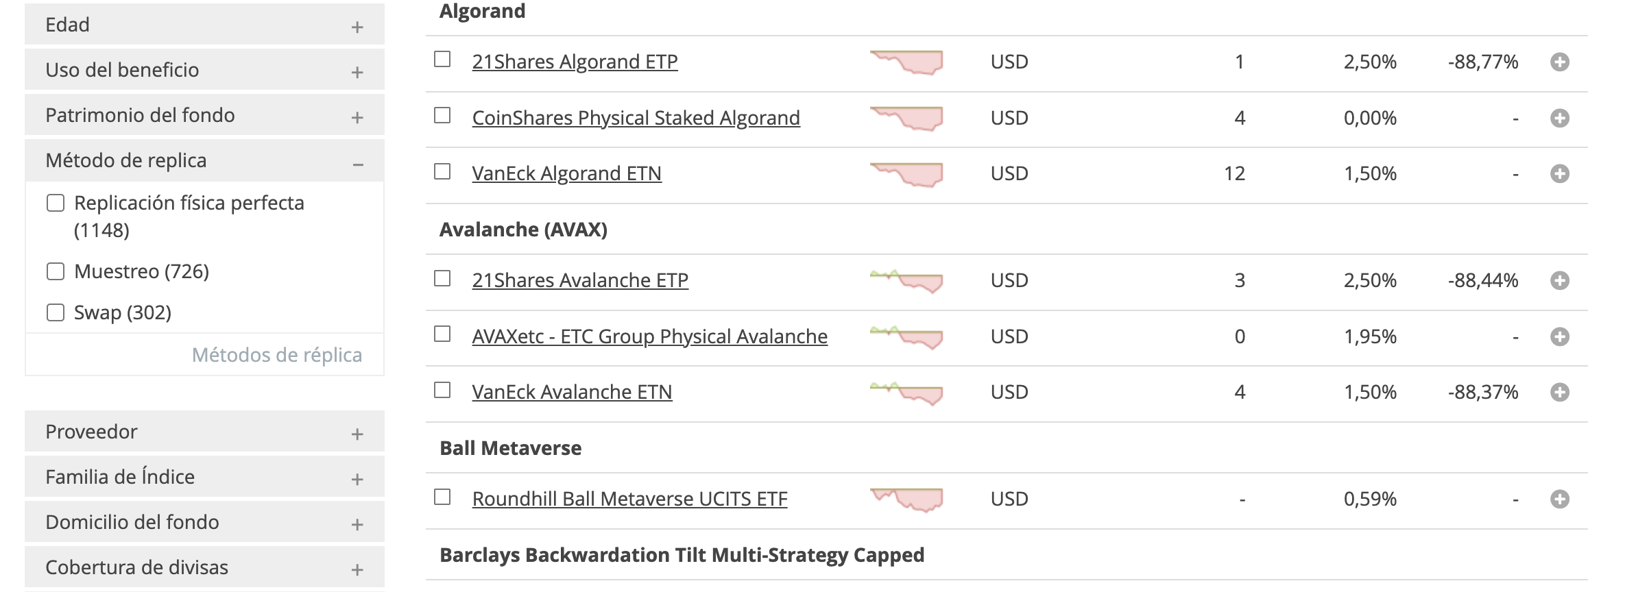This screenshot has height=592, width=1625.
Task: Click plus icon for Roundhill Ball Metaverse row
Action: 1560,500
